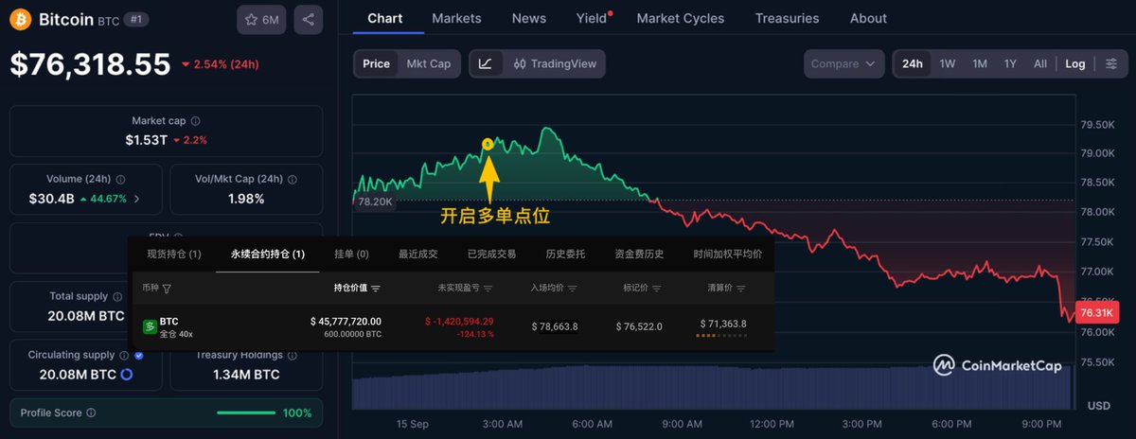1136x439 pixels.
Task: Select All chart time range
Action: (1040, 63)
